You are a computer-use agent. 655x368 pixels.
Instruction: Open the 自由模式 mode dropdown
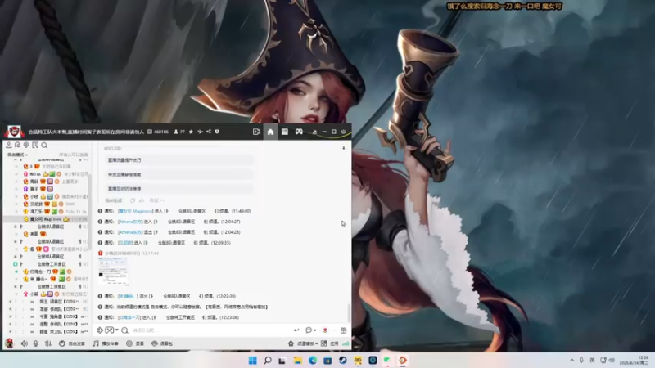point(17,155)
